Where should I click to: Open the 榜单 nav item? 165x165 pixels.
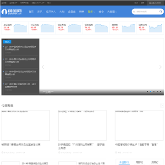tap(82, 11)
